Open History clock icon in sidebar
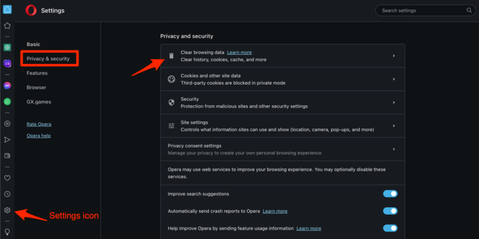The height and width of the screenshot is (239, 479). tap(7, 194)
